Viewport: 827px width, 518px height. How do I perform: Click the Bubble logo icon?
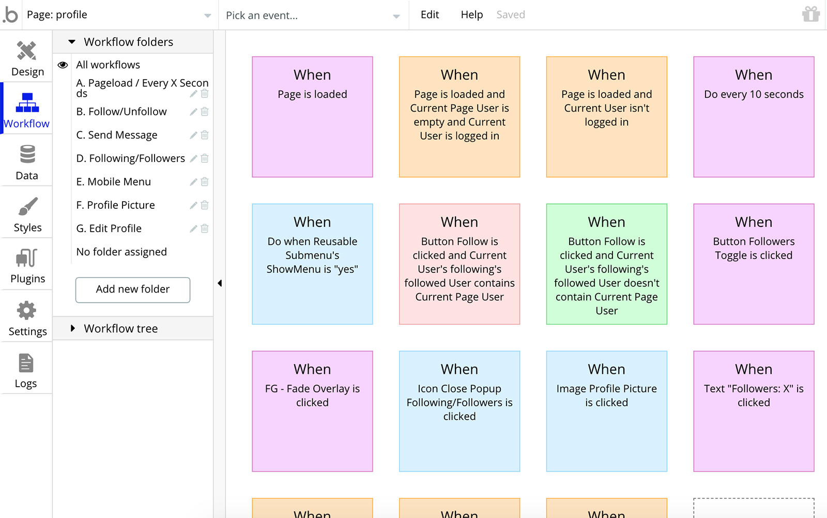(x=10, y=14)
